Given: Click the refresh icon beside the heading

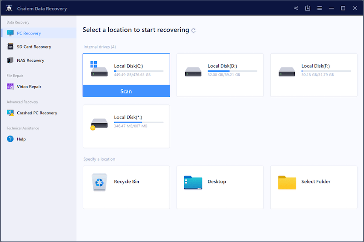Looking at the screenshot, I should (x=194, y=30).
